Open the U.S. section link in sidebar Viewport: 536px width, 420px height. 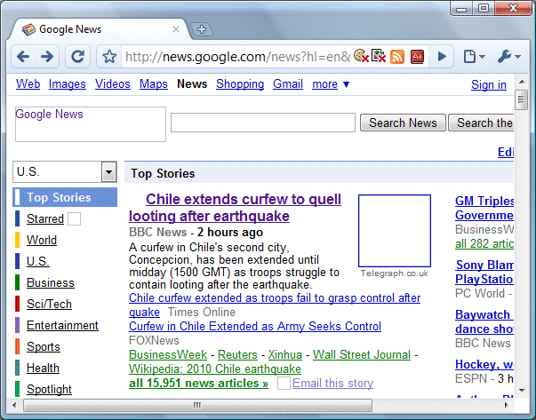pos(38,261)
